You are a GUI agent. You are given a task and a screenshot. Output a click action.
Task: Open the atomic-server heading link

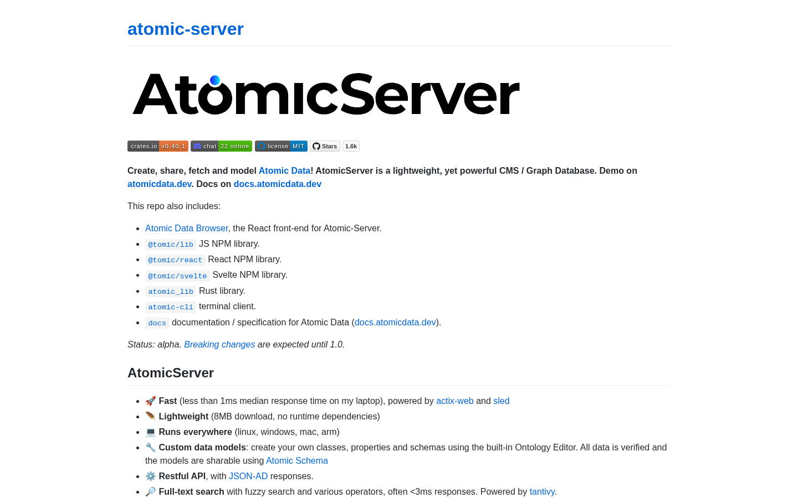(186, 29)
